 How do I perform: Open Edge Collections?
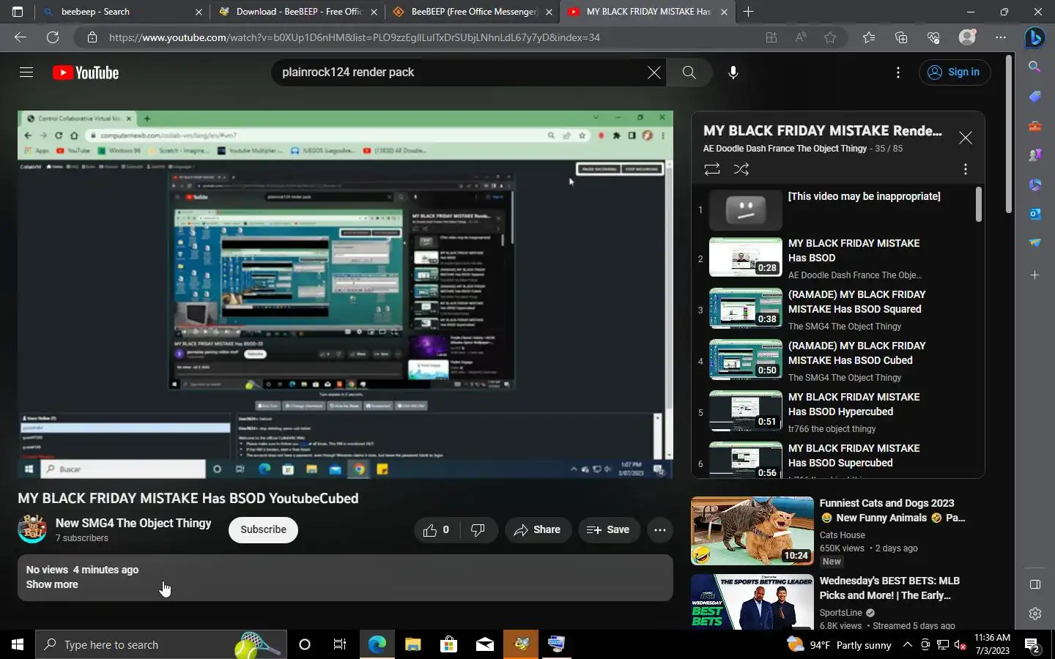pyautogui.click(x=901, y=37)
